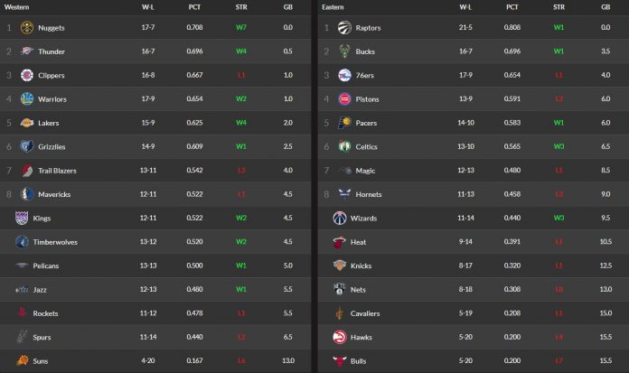The image size is (629, 373).
Task: Select the Eastern conference header
Action: (x=333, y=6)
